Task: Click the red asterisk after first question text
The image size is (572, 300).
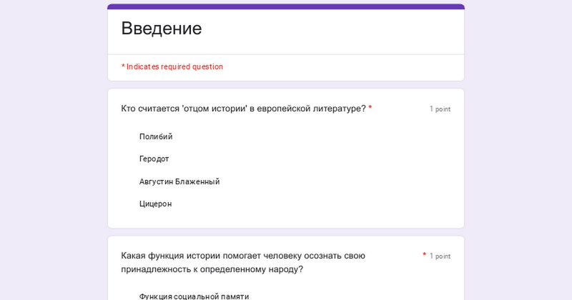Action: point(370,108)
